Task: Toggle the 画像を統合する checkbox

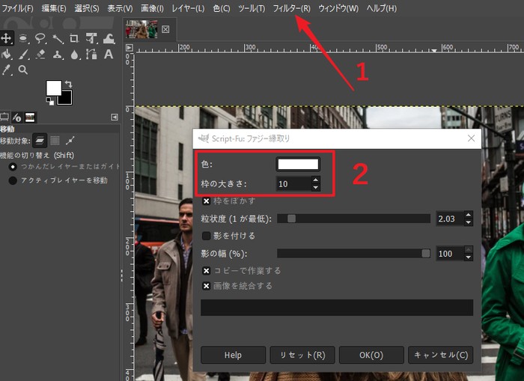Action: click(206, 286)
